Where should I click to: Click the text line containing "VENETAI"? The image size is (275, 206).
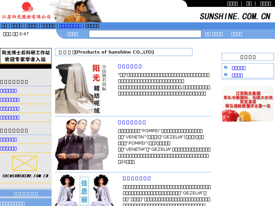tap(161, 137)
